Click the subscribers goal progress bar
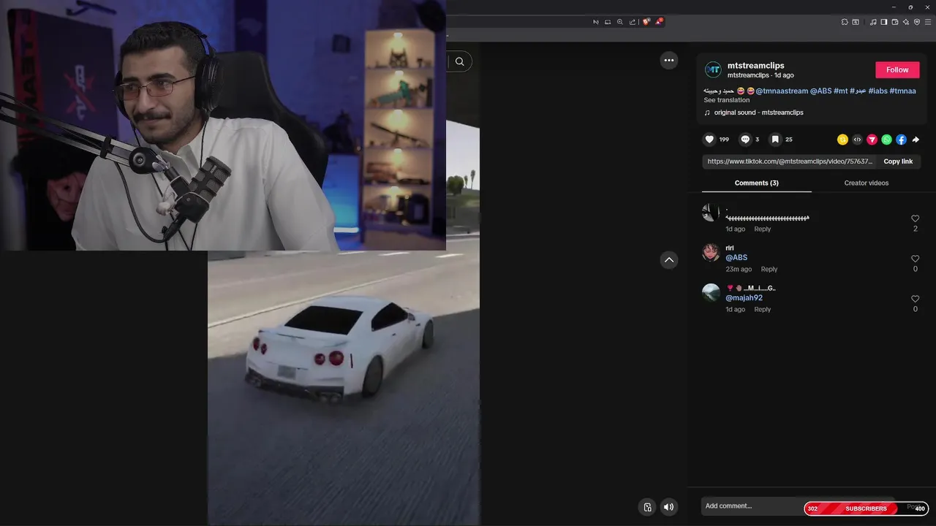The width and height of the screenshot is (936, 526). [867, 508]
